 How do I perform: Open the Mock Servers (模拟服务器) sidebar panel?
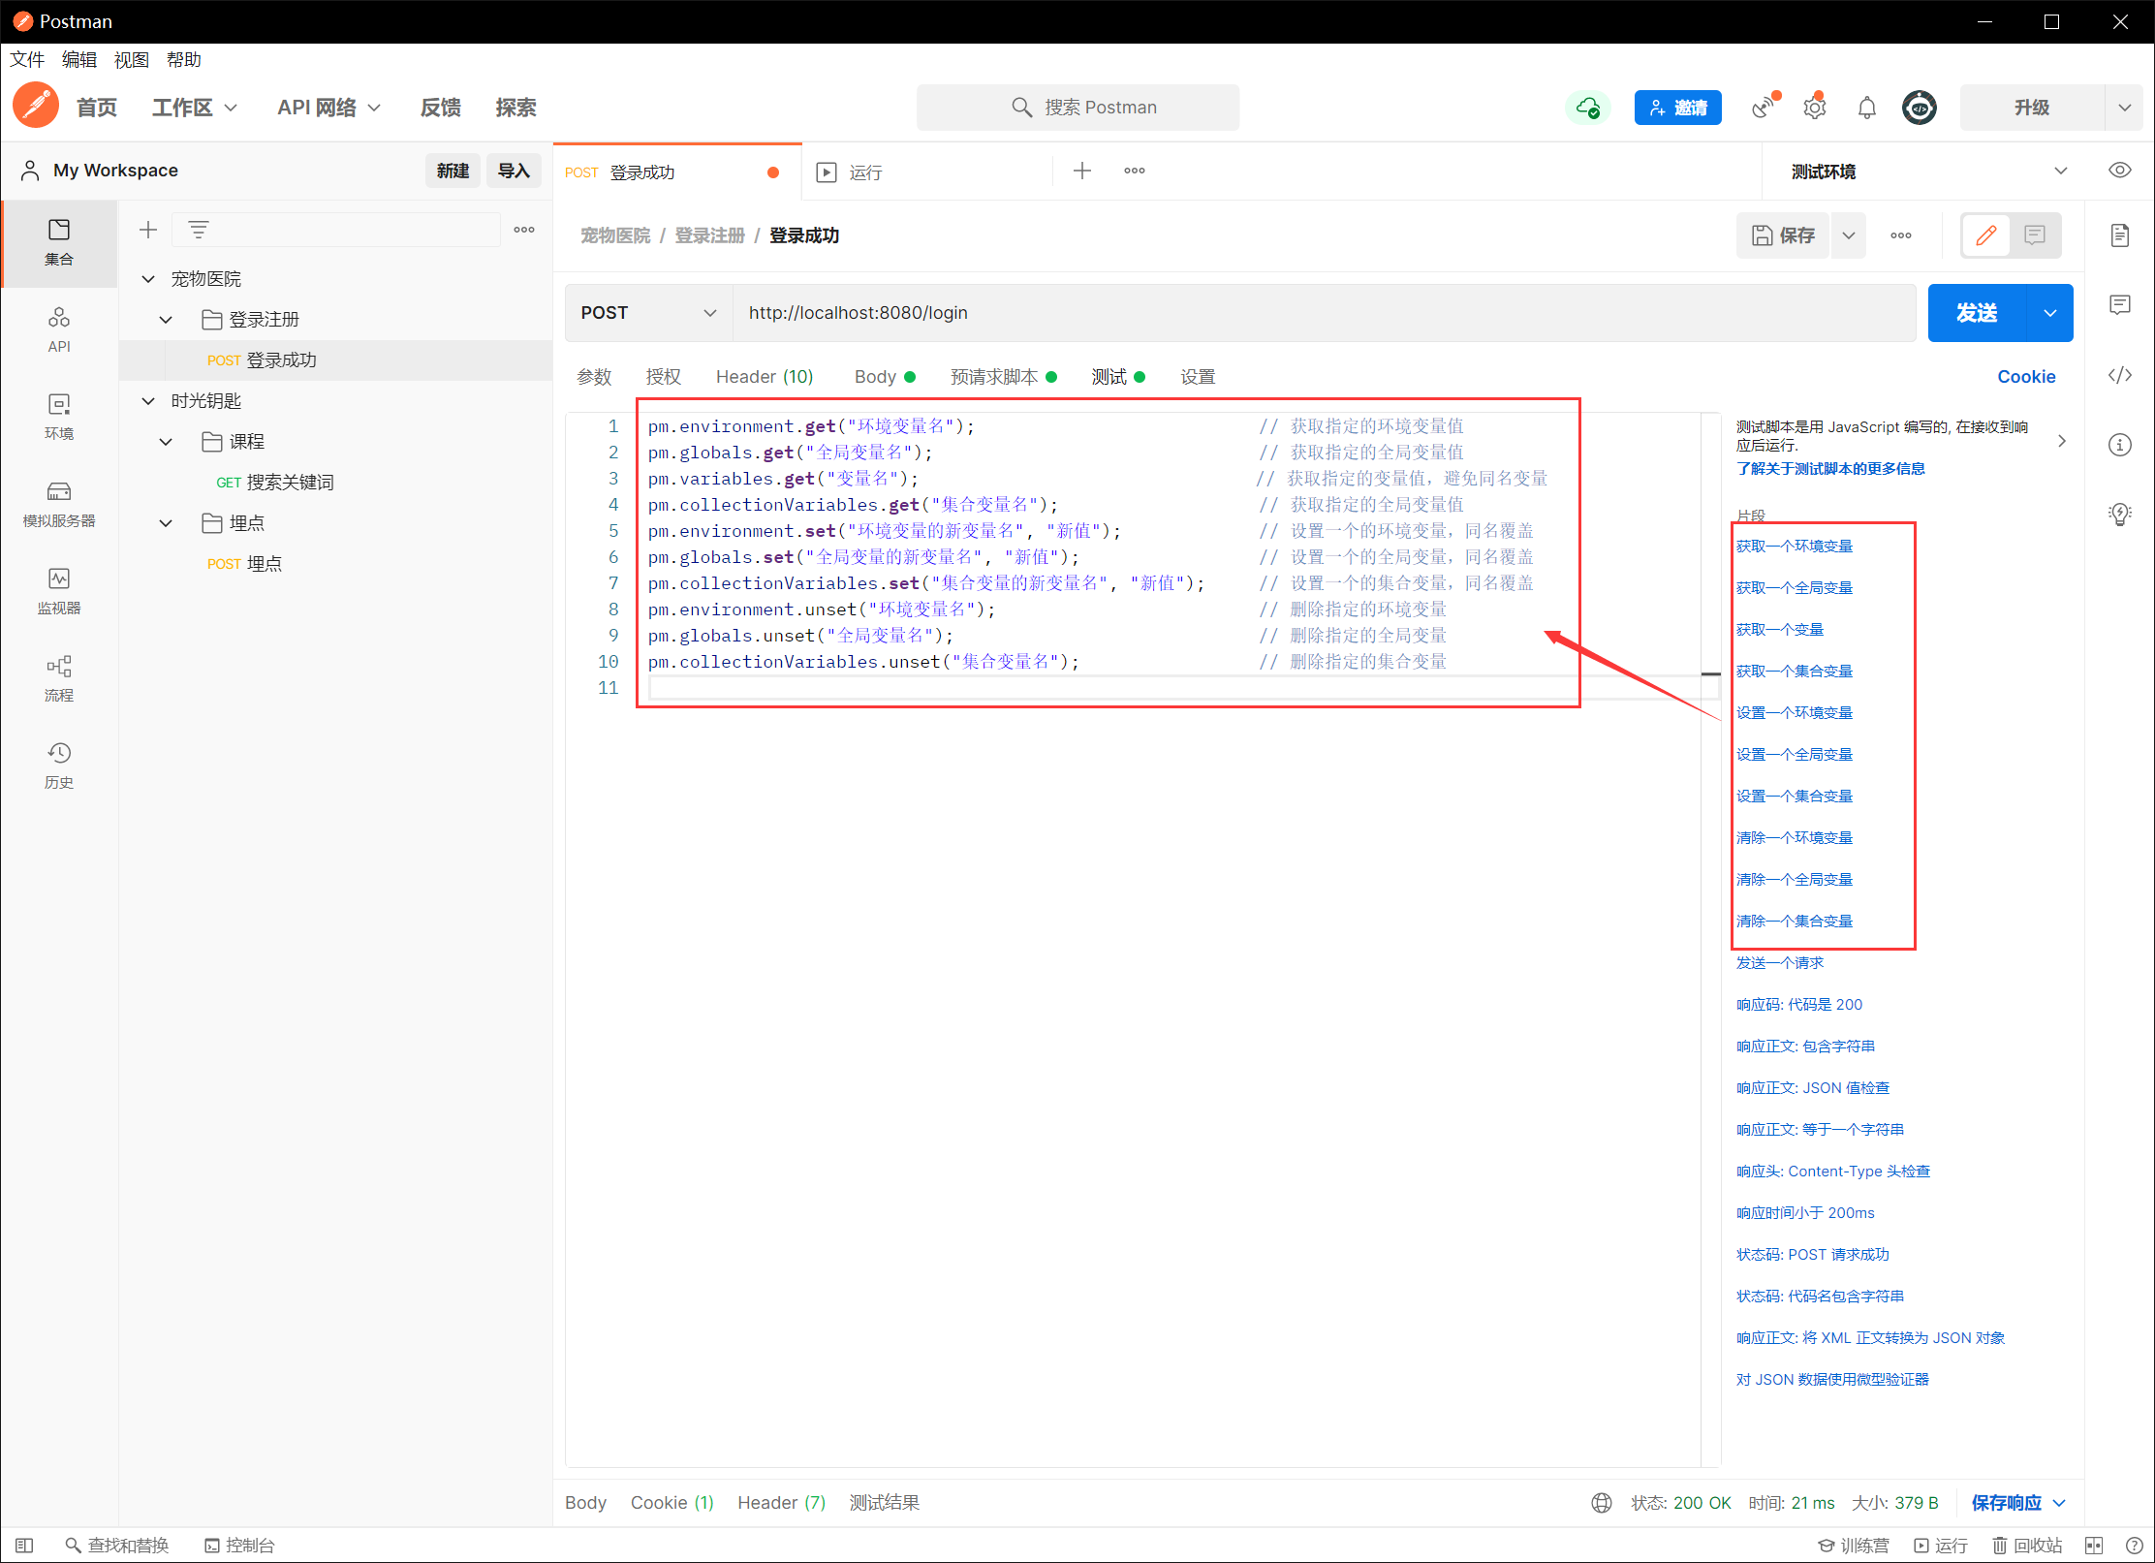click(x=58, y=503)
